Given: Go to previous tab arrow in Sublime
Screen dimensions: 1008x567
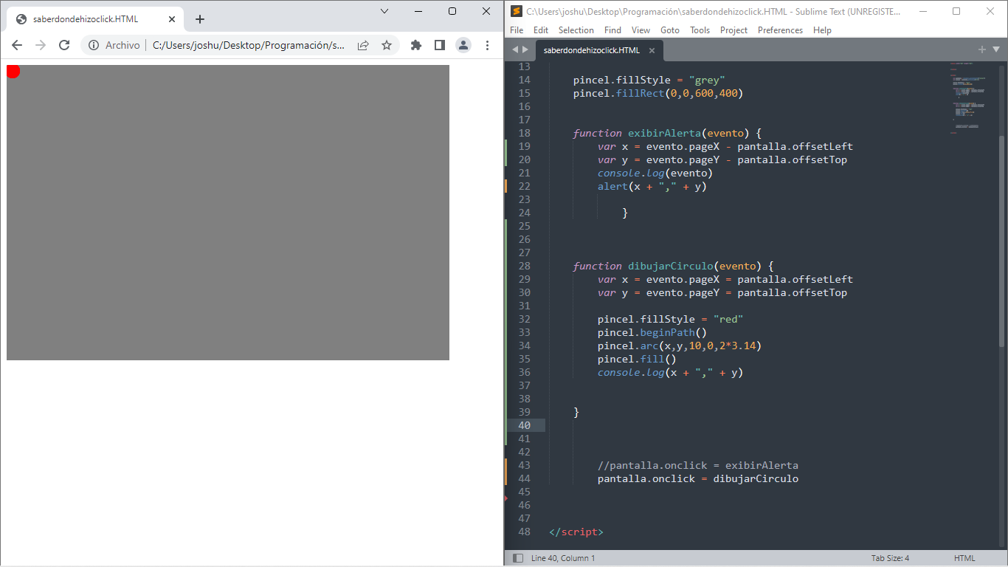Looking at the screenshot, I should click(x=515, y=49).
